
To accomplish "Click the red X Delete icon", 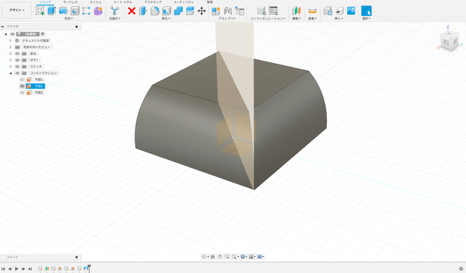I will pos(132,11).
